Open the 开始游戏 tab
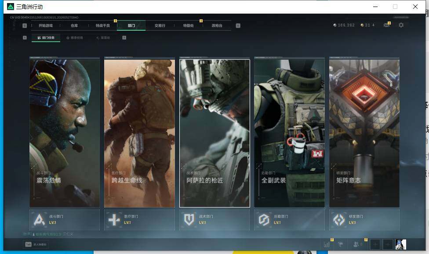 (x=45, y=25)
